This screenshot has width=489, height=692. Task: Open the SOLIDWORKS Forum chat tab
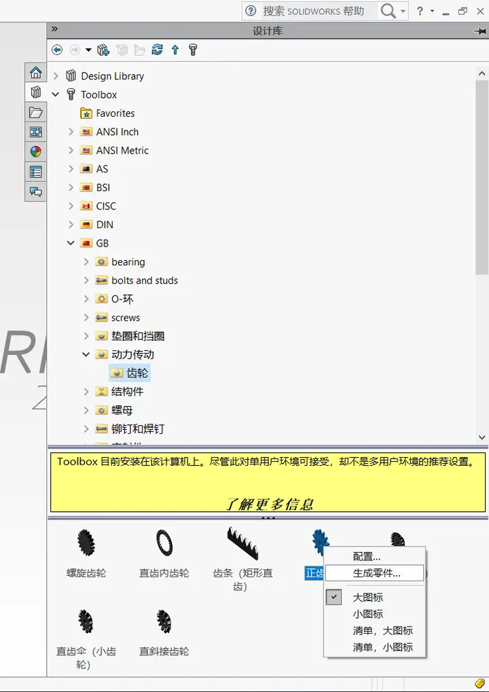pyautogui.click(x=36, y=192)
